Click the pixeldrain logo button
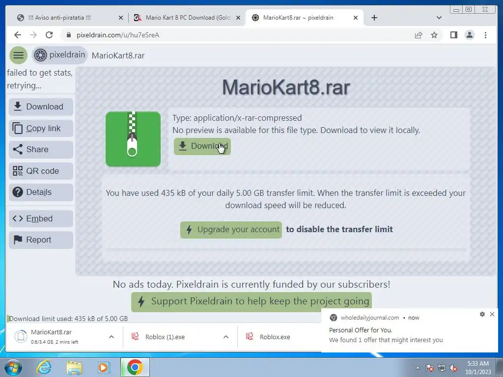Viewport: 503px width, 377px height. 60,55
